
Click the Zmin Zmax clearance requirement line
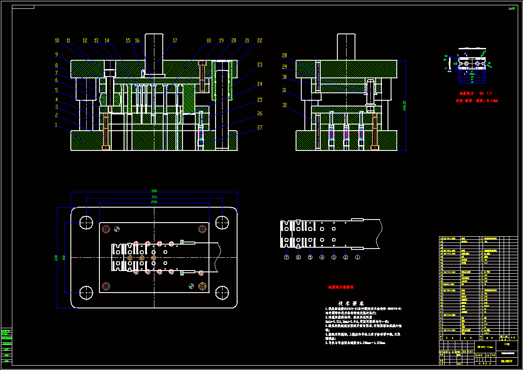point(357,321)
